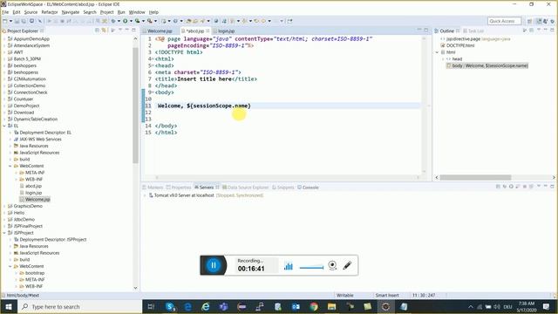This screenshot has width=558, height=314.
Task: Click the Link with Editor icon in Project Explorer
Action: 104,31
